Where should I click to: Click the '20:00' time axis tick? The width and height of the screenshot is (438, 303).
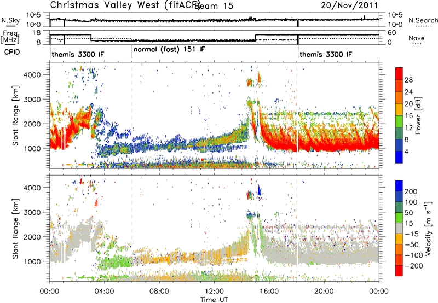[324, 292]
